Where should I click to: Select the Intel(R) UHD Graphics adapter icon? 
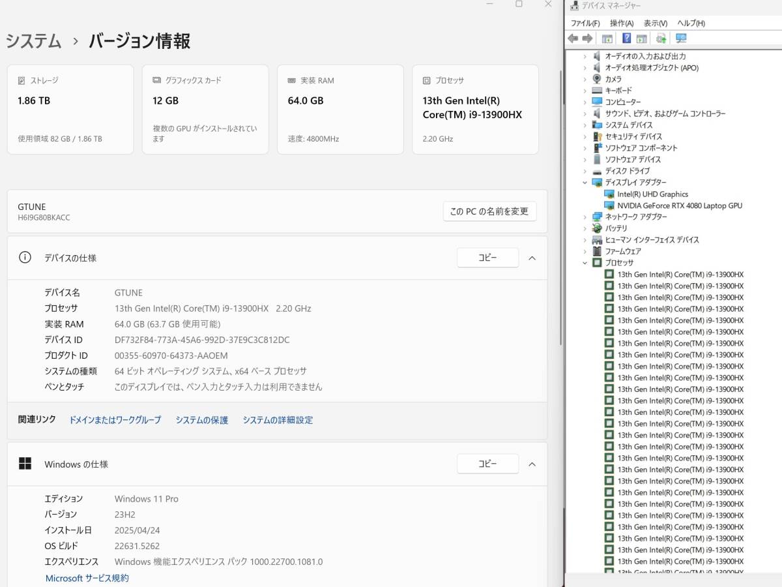[x=609, y=194]
